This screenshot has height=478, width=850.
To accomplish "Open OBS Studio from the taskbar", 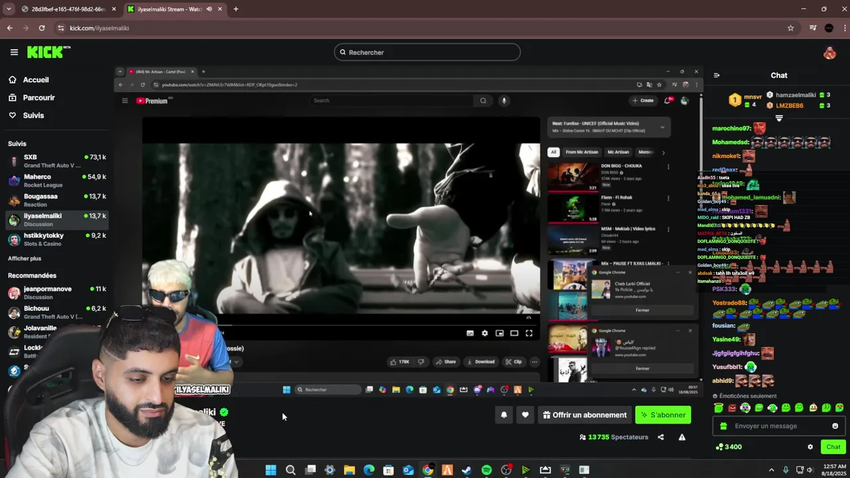I will pyautogui.click(x=506, y=470).
